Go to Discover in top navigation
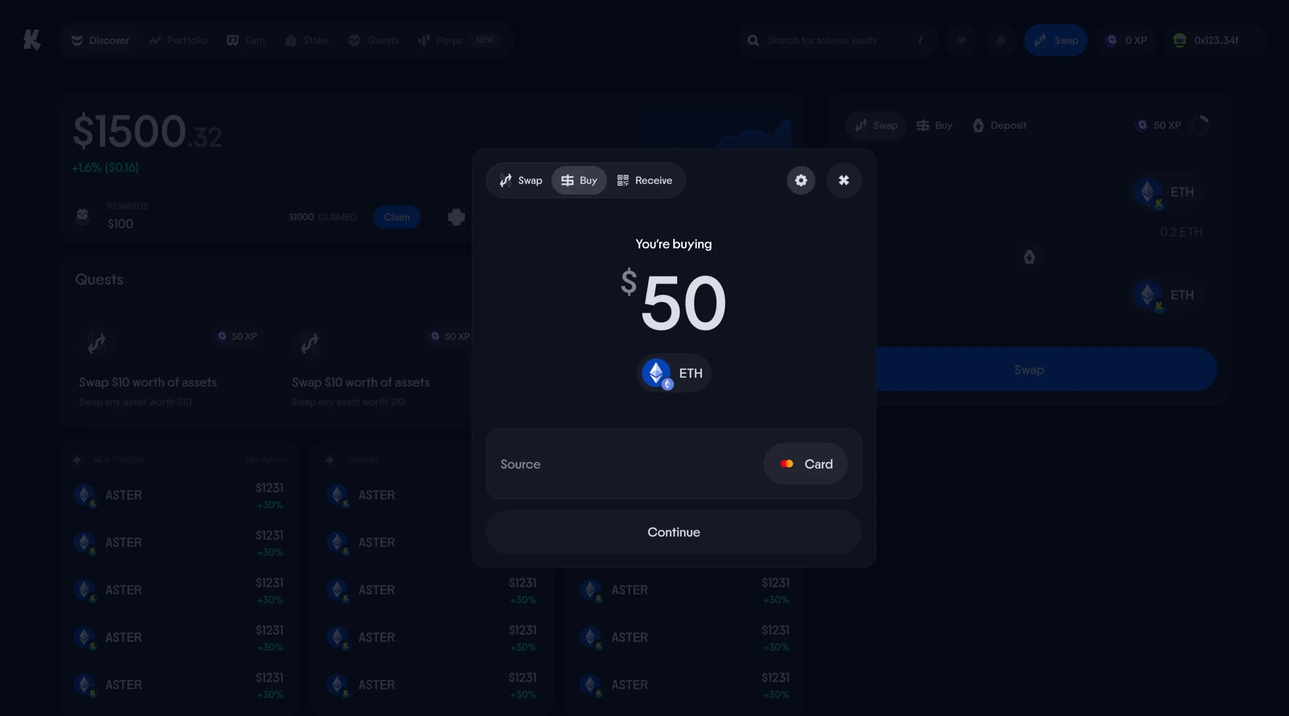This screenshot has width=1289, height=716. [100, 40]
